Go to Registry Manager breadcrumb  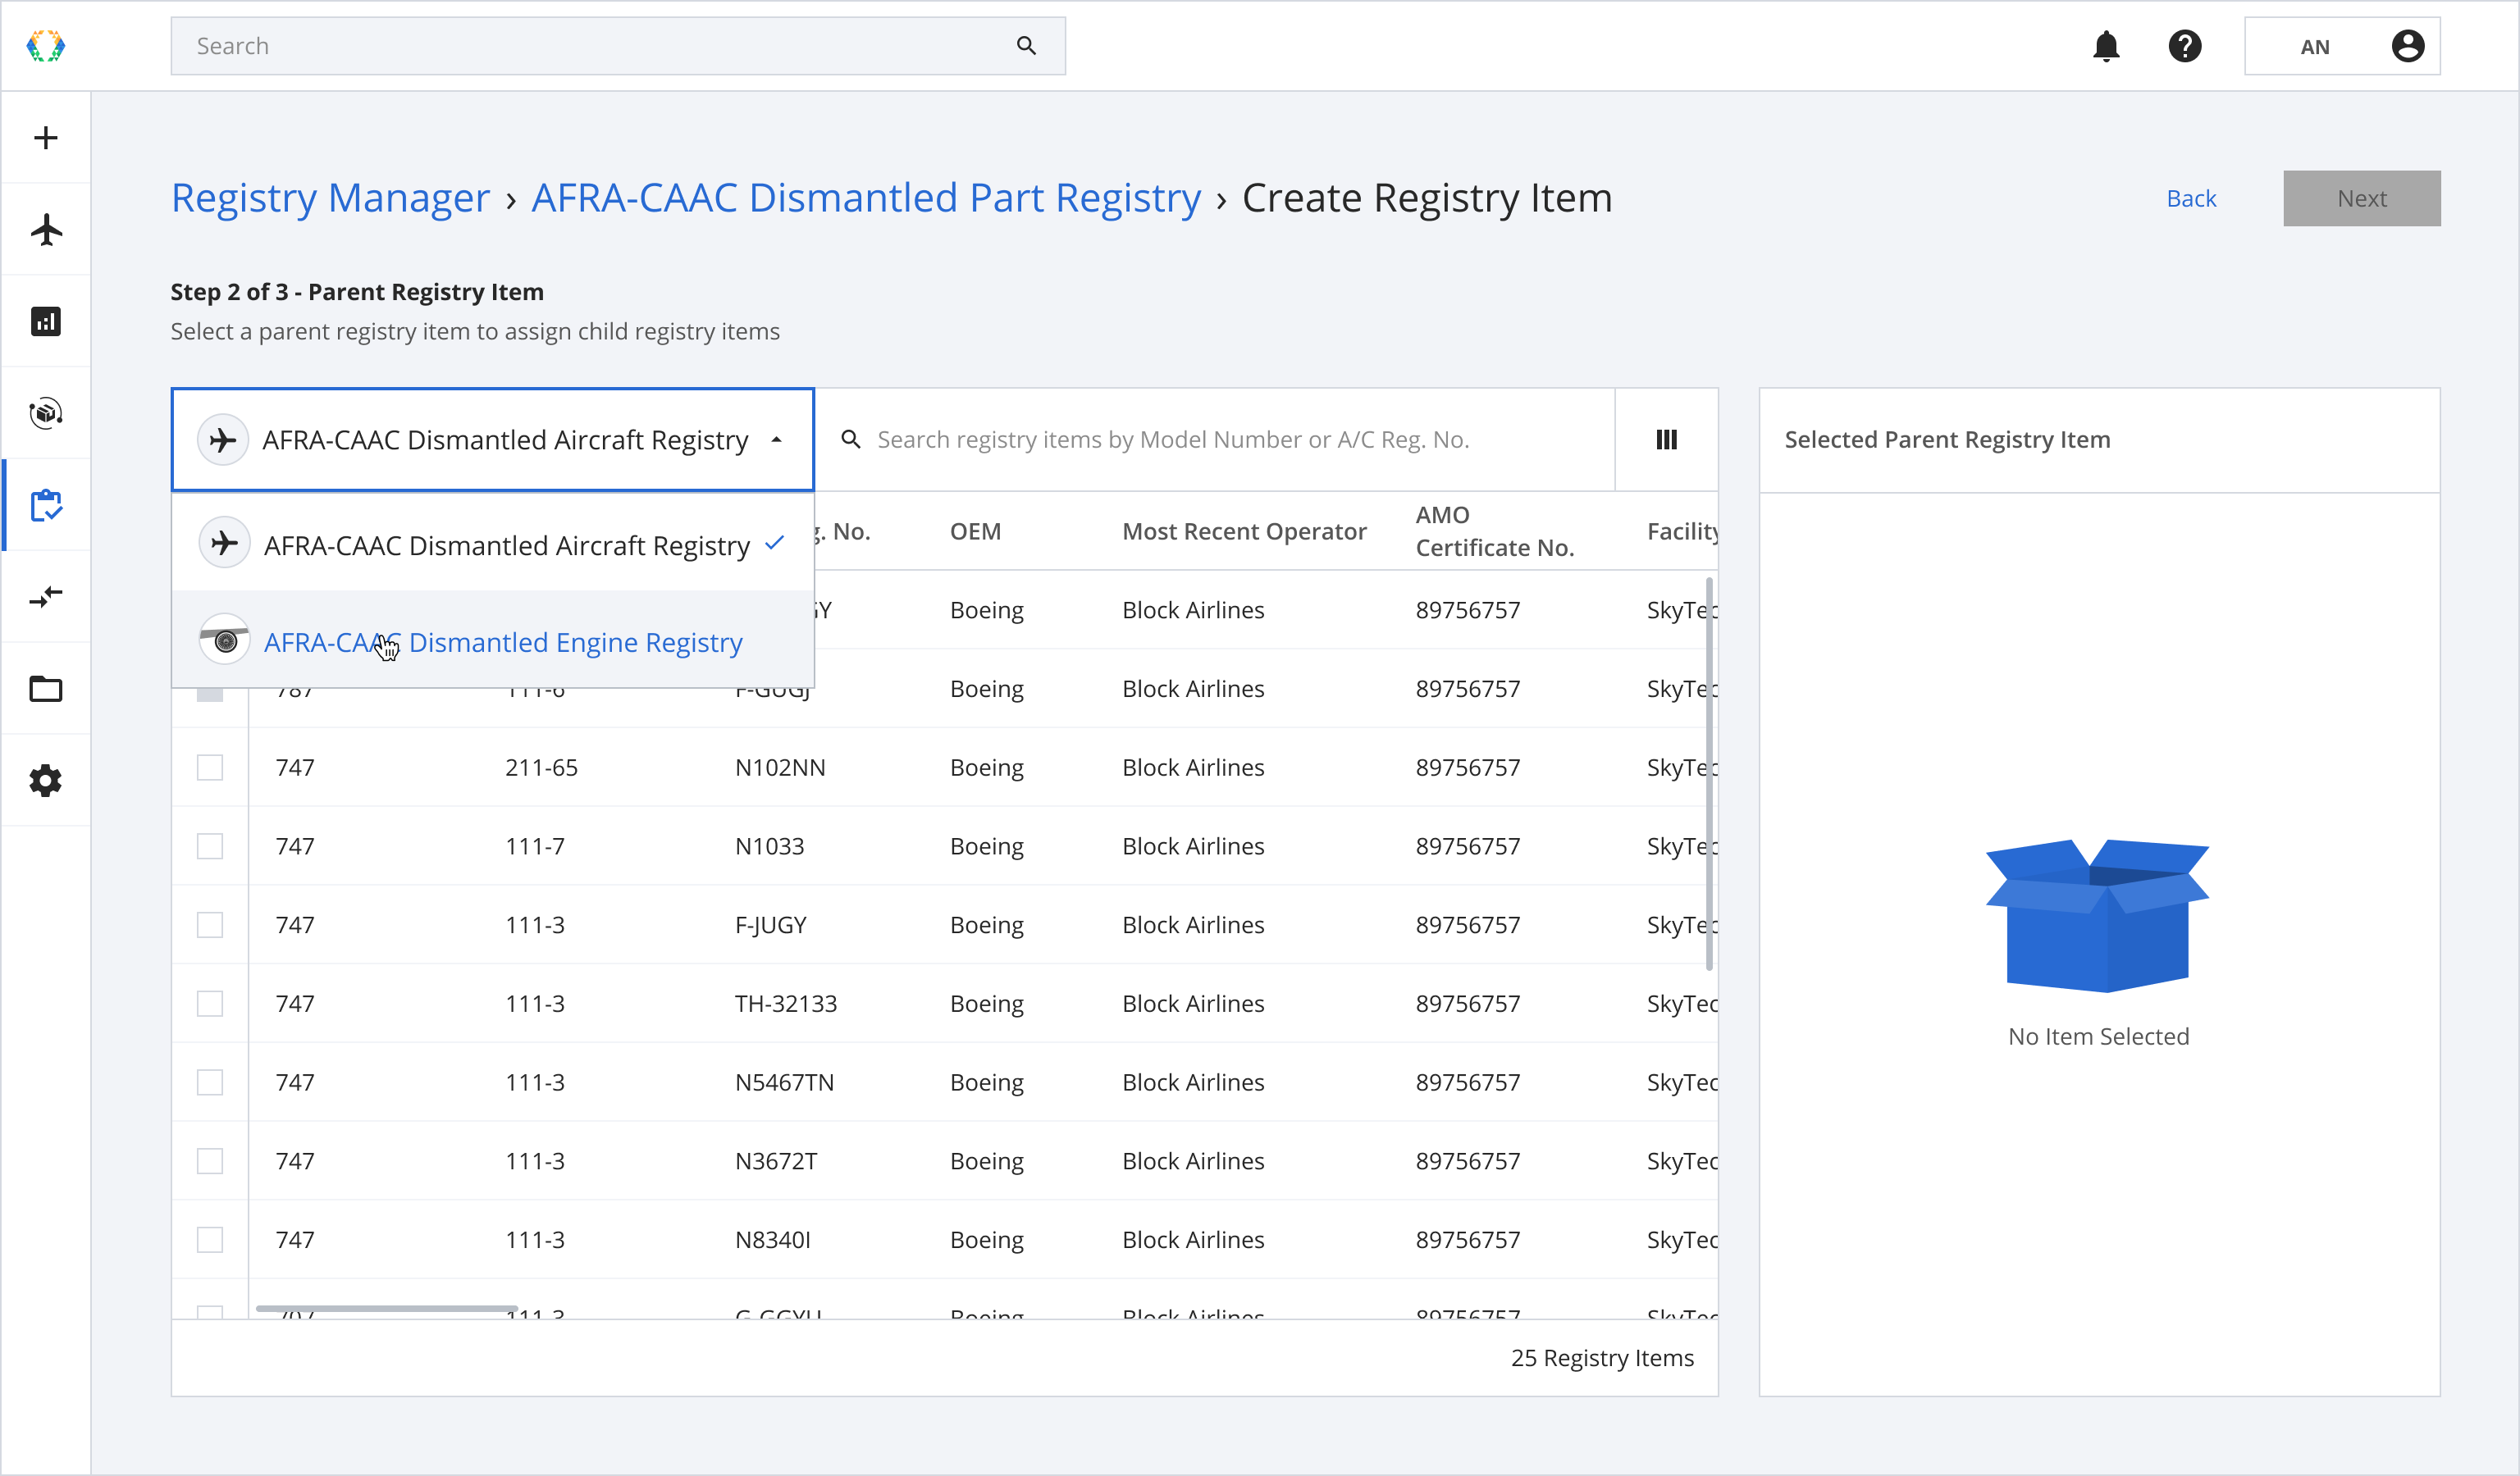coord(330,198)
